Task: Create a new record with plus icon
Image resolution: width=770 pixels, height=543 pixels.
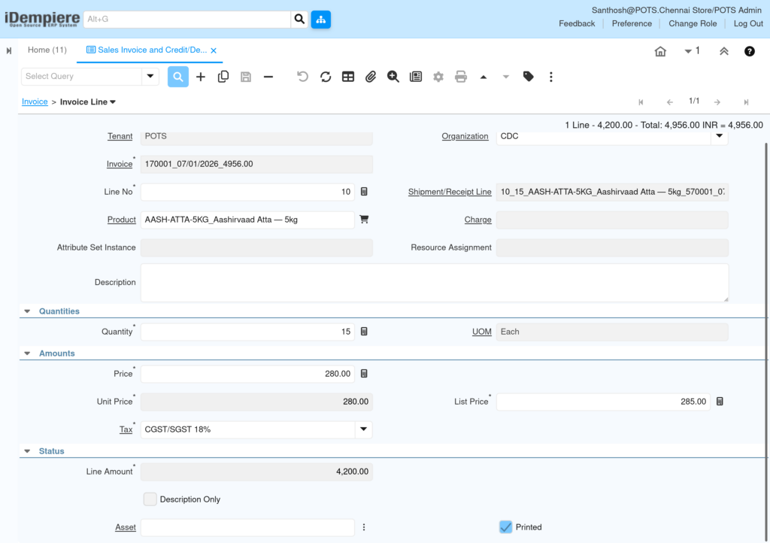Action: tap(200, 77)
